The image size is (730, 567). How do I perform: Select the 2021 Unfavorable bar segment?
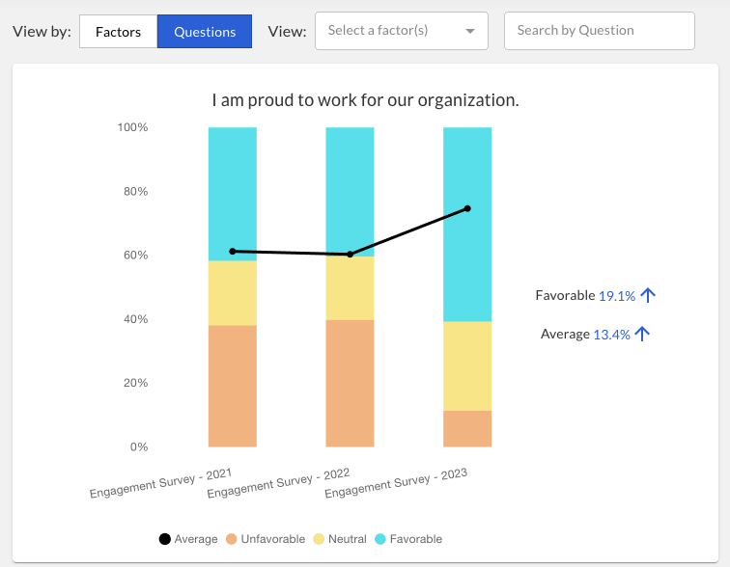233,386
